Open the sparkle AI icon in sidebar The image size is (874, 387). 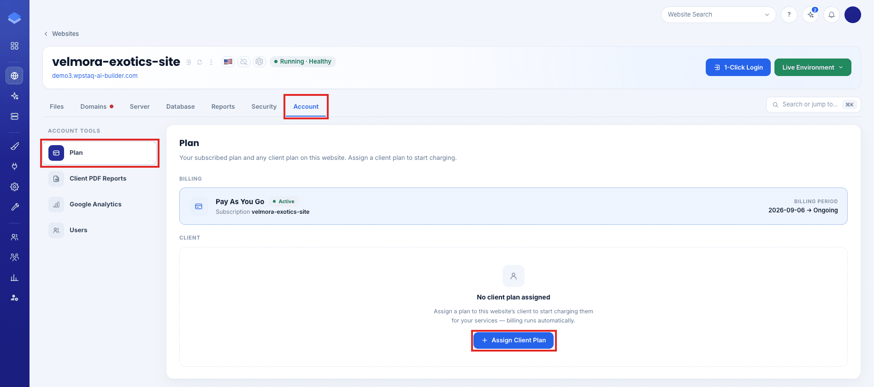click(x=14, y=96)
